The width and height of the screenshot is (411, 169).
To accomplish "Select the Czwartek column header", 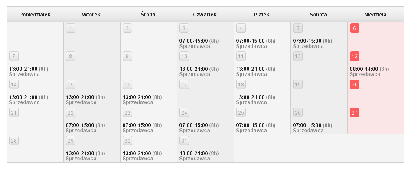I will coord(205,15).
